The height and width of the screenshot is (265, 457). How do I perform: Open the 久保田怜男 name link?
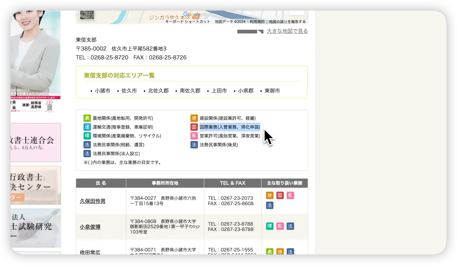click(93, 201)
